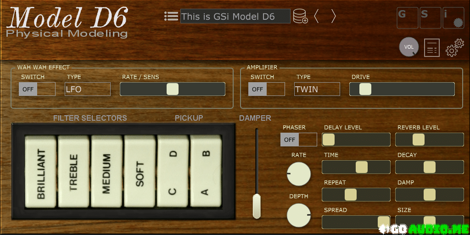Viewport: 470px width, 235px height.
Task: Click the RATE / SENS slider handle
Action: 173,89
